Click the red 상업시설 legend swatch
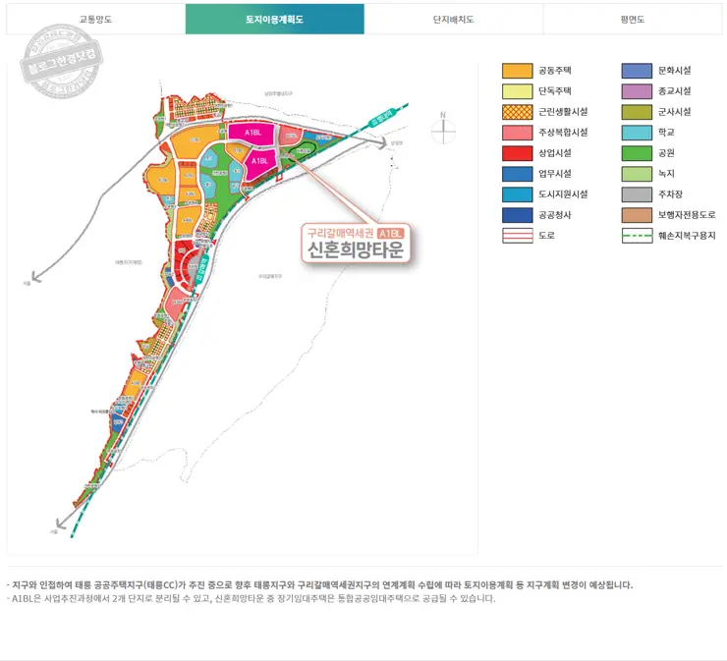Image resolution: width=727 pixels, height=661 pixels. 517,153
